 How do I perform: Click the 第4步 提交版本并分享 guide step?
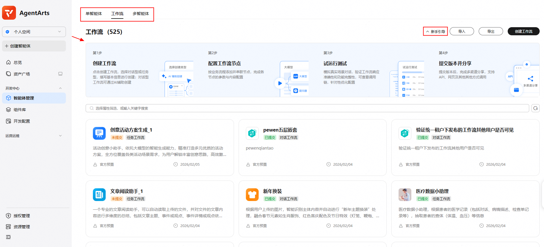coord(489,70)
